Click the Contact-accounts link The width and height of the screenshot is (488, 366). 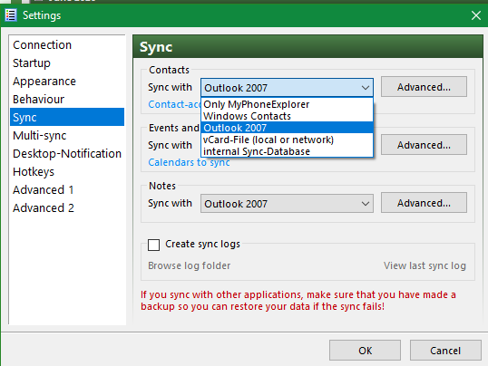pyautogui.click(x=174, y=104)
